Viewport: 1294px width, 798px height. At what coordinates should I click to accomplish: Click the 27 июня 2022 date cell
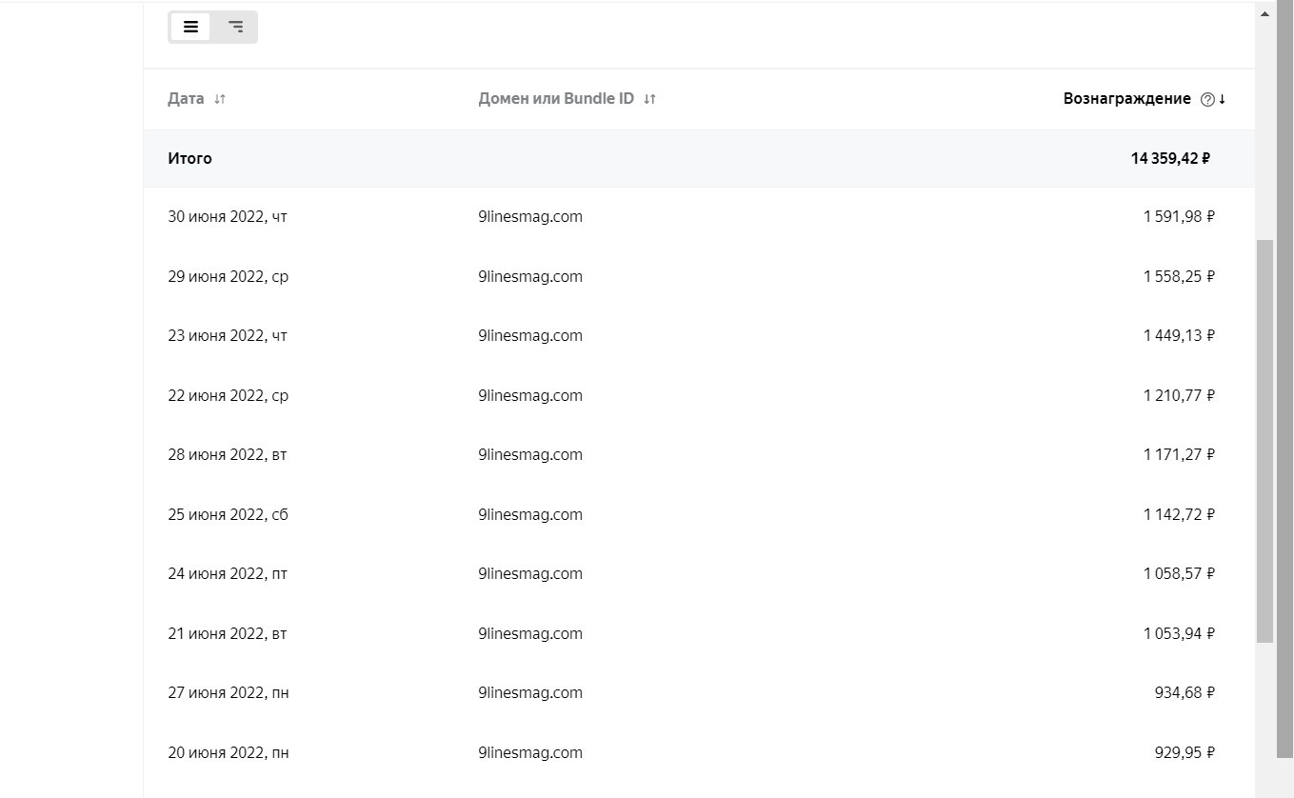228,693
